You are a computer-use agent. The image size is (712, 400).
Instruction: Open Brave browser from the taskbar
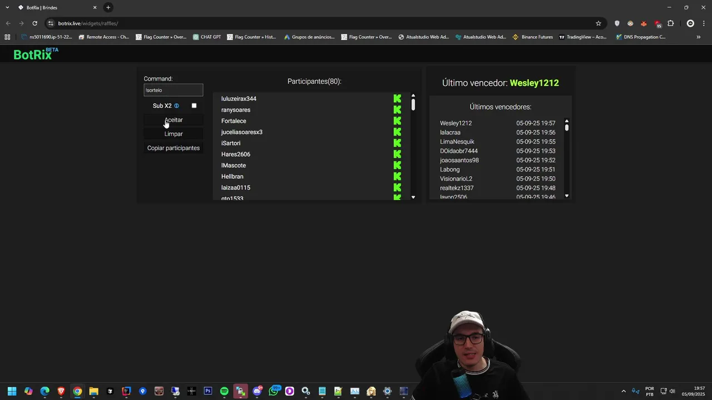tap(61, 391)
